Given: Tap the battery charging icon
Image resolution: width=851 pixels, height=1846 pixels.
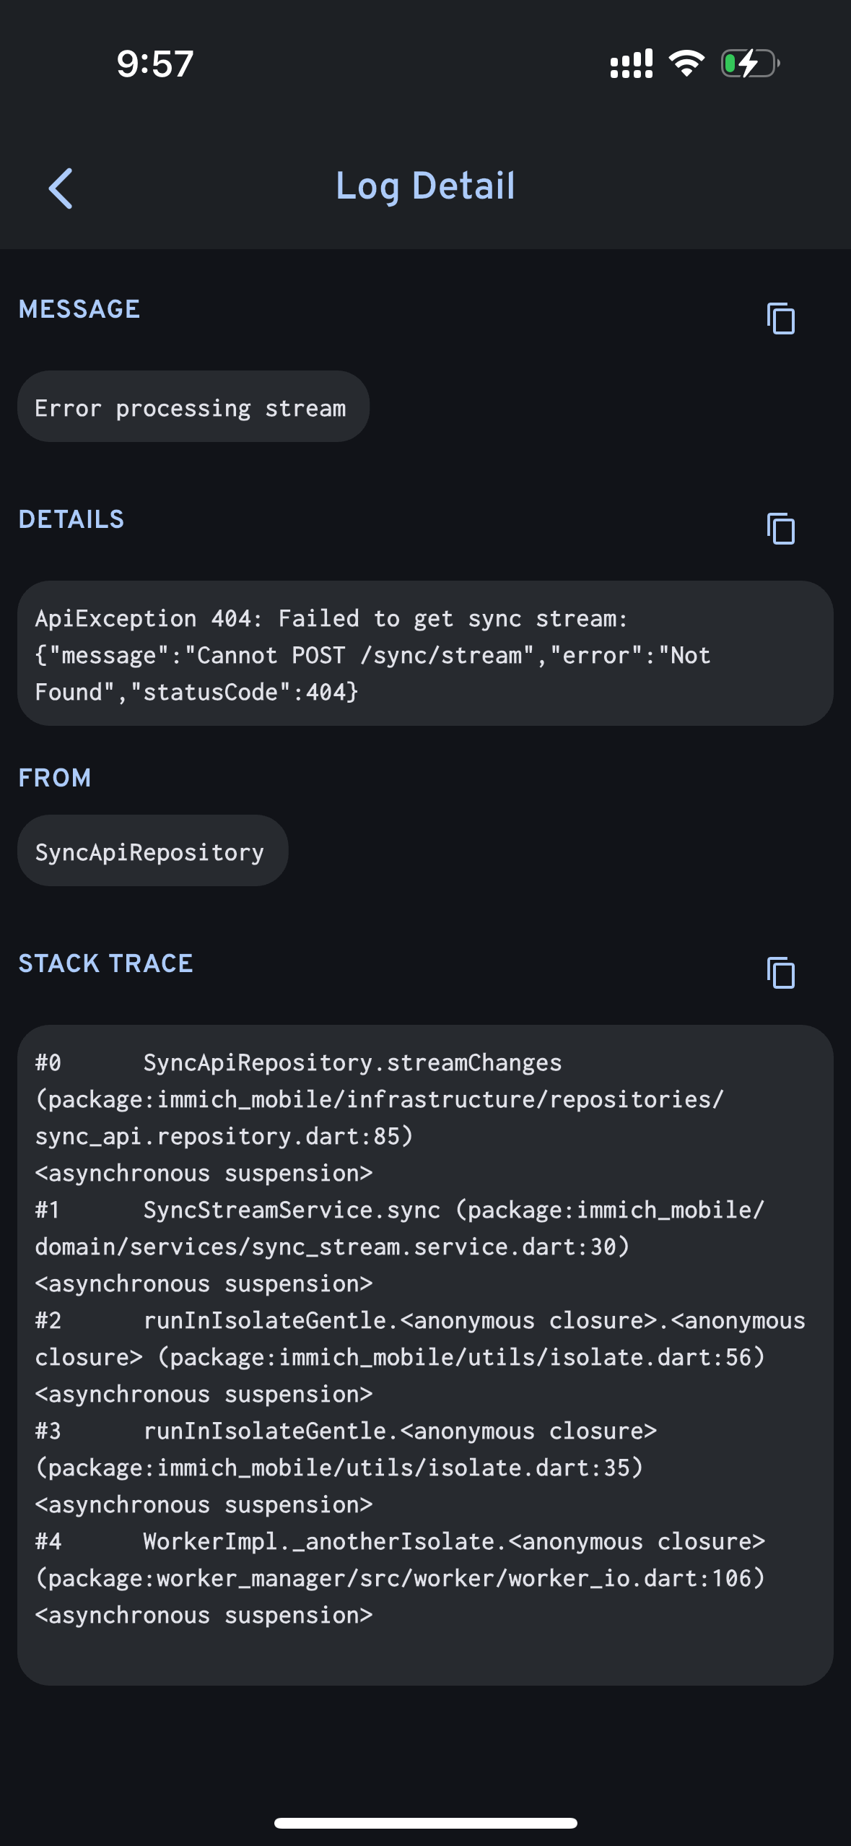Looking at the screenshot, I should [x=750, y=64].
